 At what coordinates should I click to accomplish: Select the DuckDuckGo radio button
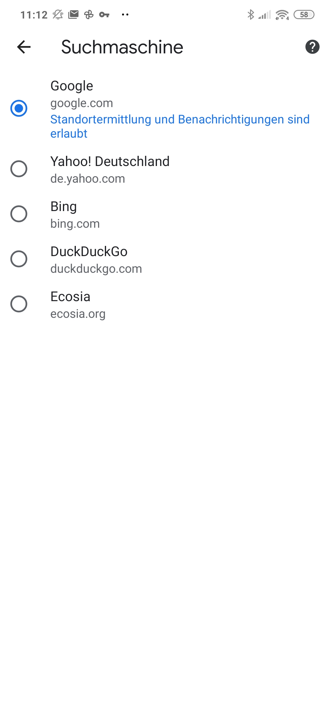[x=19, y=259]
